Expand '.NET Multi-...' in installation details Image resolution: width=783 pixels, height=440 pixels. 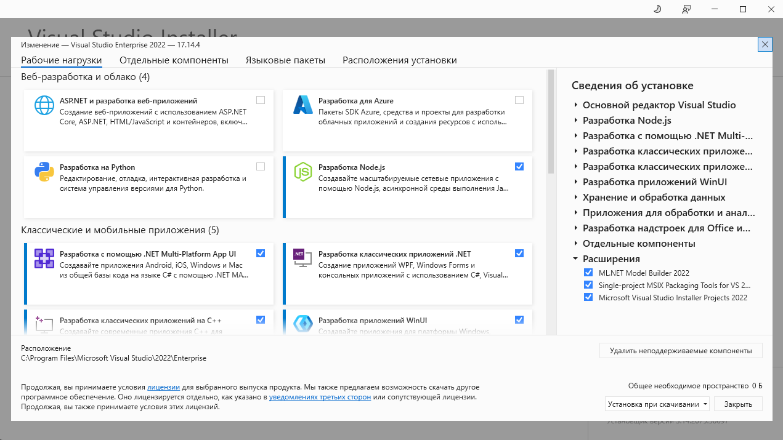(x=575, y=136)
